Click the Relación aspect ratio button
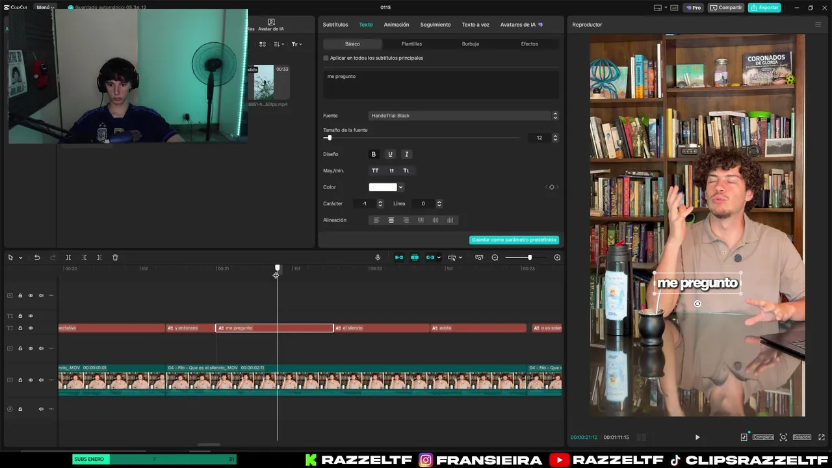This screenshot has height=468, width=832. (x=801, y=437)
